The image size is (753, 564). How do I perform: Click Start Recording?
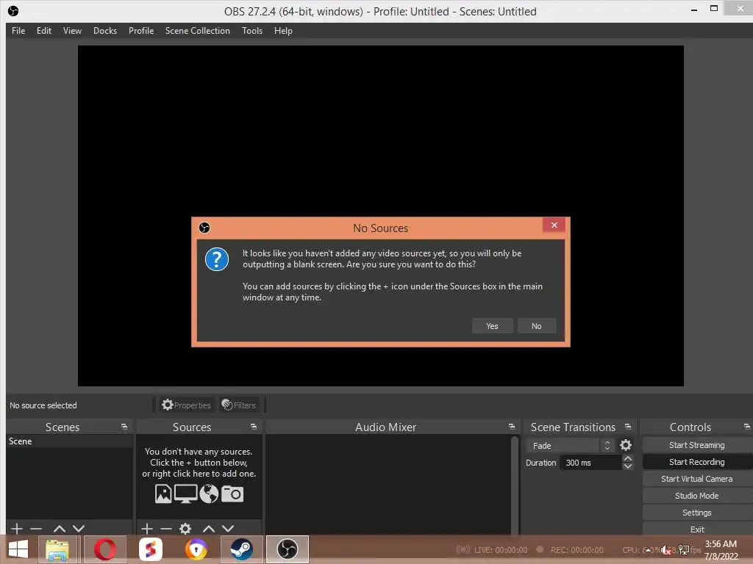coord(697,462)
